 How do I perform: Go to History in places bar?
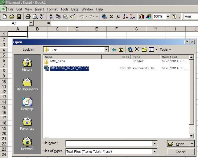[27, 65]
